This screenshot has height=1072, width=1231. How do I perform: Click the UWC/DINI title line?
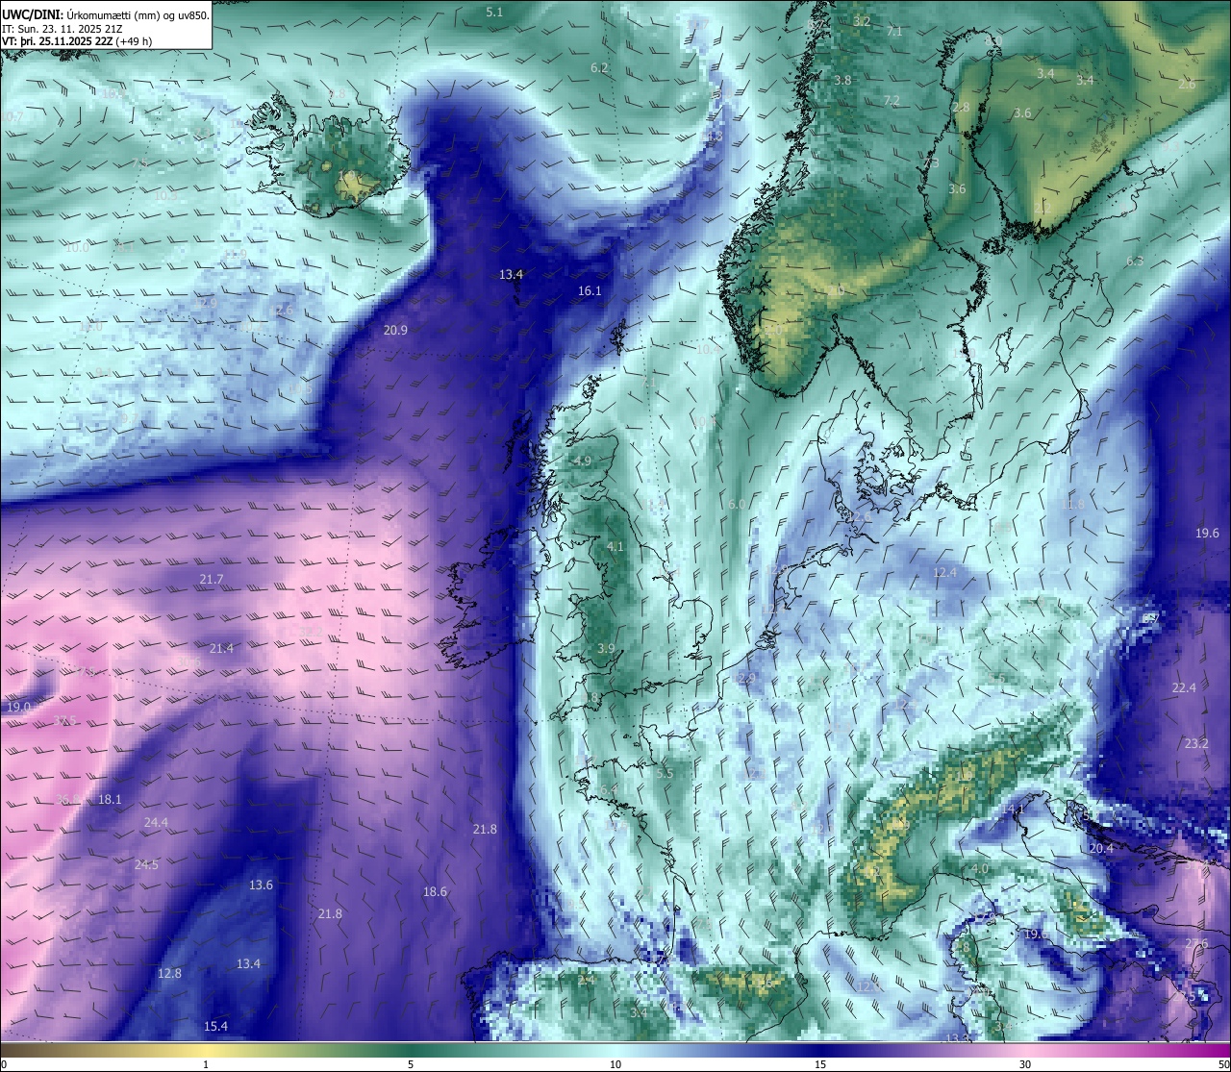tap(106, 15)
